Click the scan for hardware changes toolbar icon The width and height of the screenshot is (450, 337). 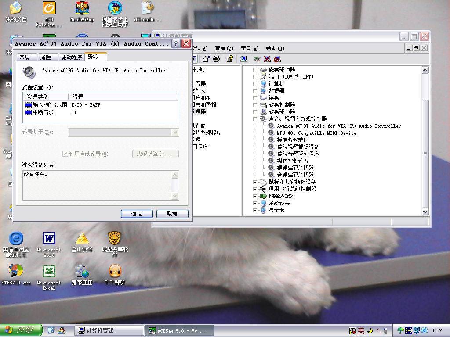pos(243,59)
